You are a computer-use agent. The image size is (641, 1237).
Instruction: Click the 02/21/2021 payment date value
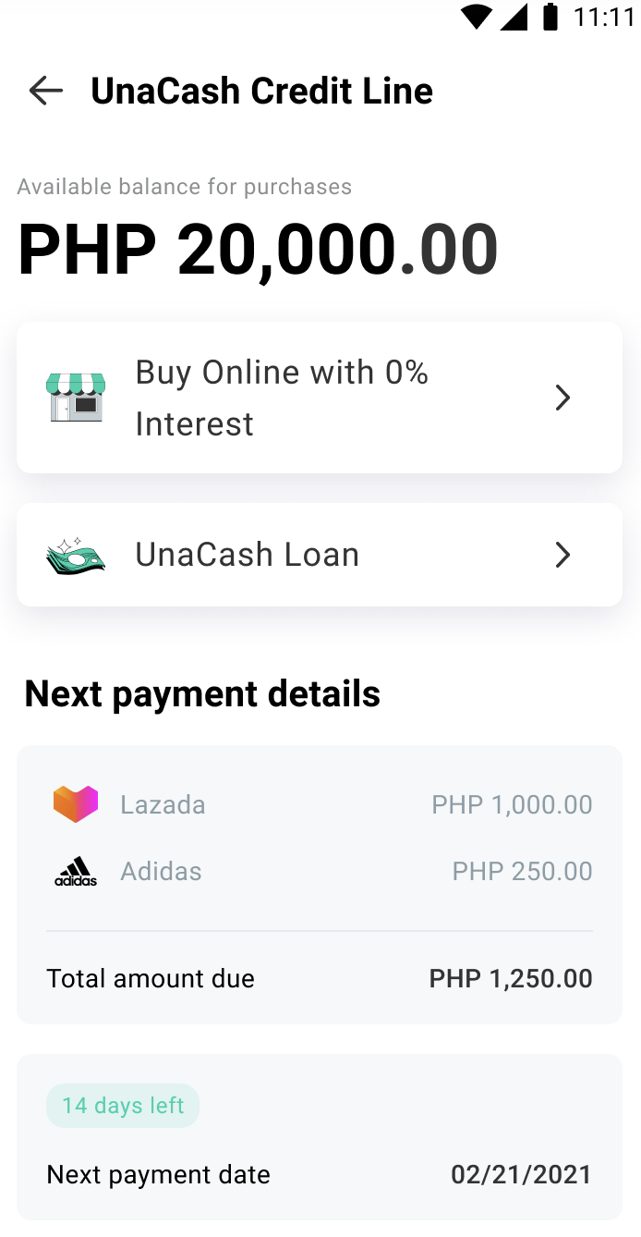tap(521, 1174)
